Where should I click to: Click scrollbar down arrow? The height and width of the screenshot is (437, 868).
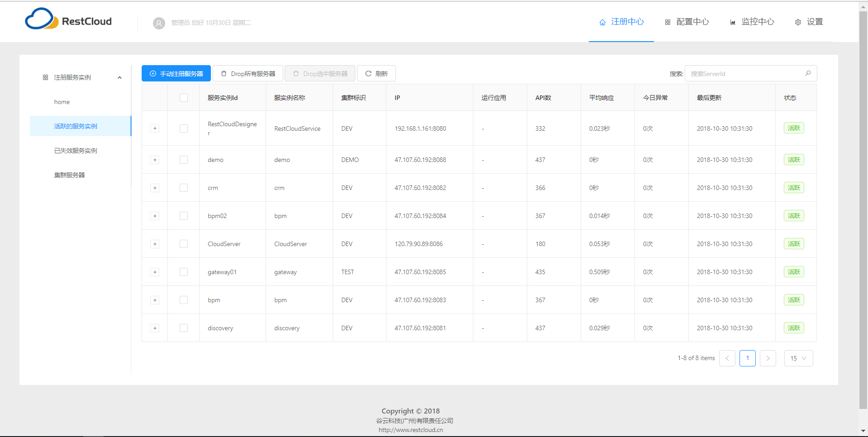tap(863, 431)
